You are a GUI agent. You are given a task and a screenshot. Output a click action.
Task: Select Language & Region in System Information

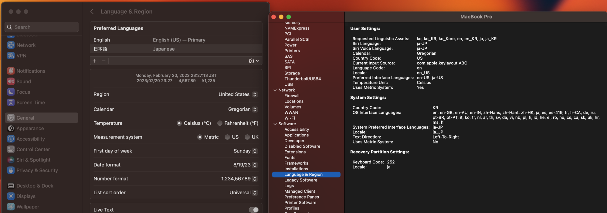click(306, 175)
